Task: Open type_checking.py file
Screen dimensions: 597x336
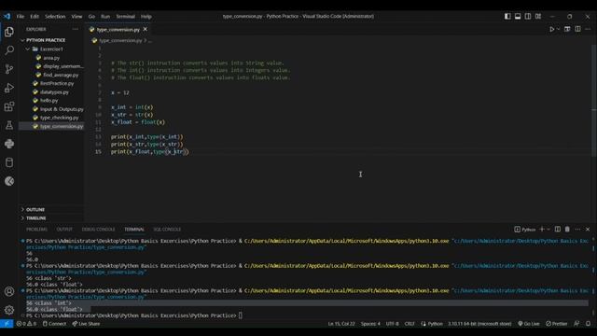Action: tap(59, 118)
